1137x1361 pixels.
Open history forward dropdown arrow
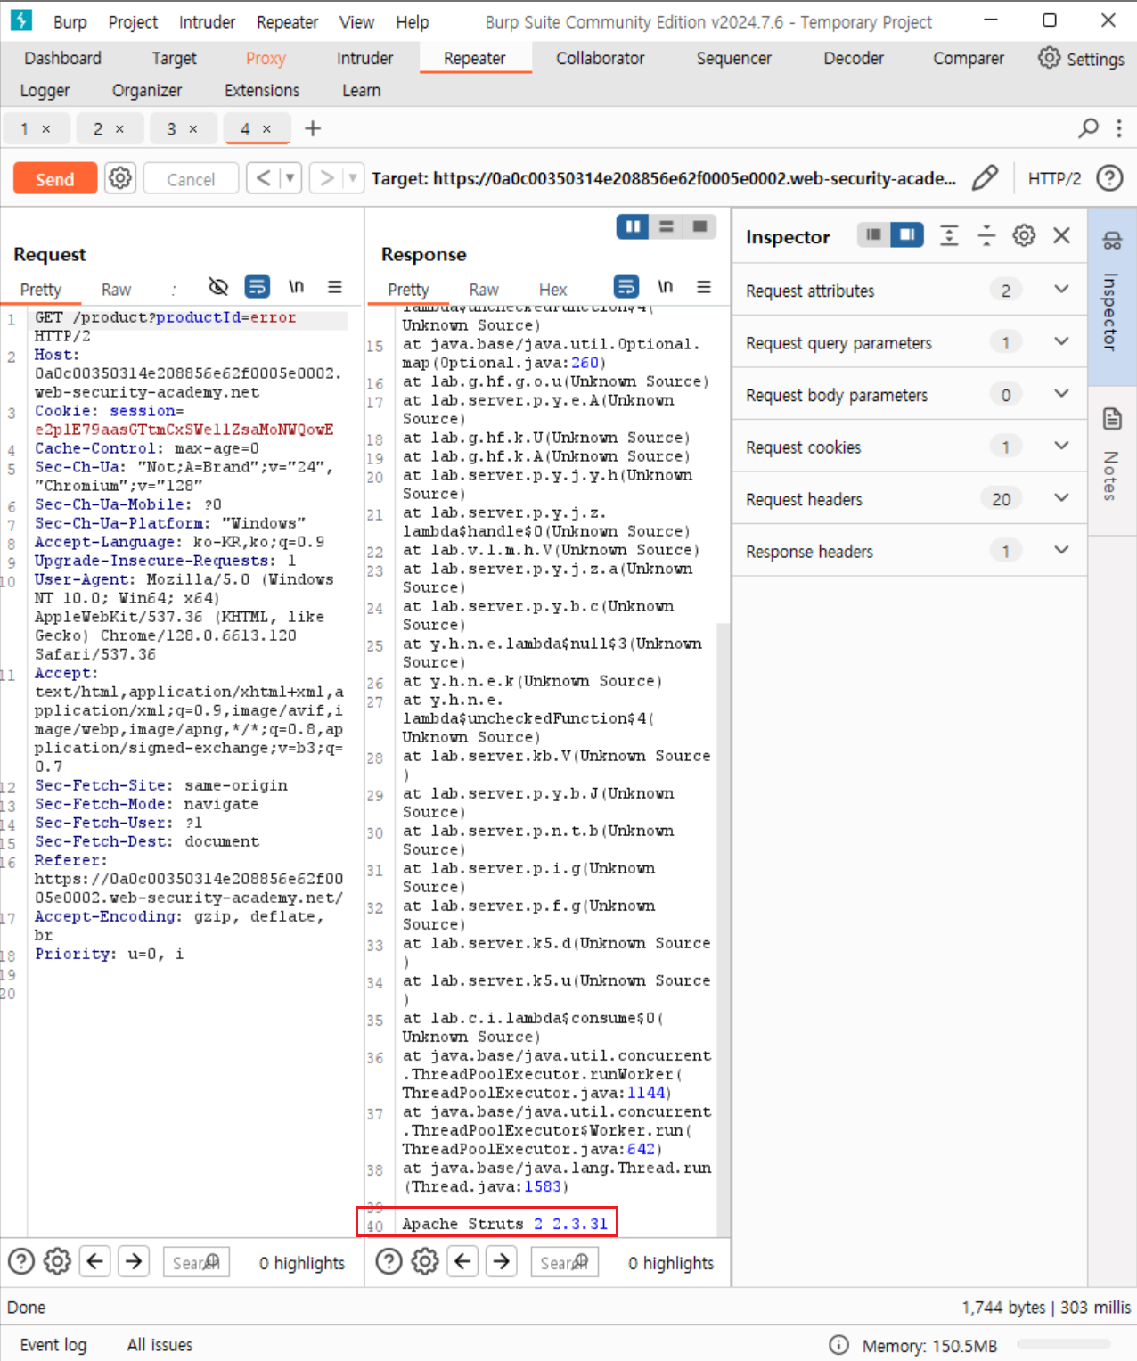(353, 178)
